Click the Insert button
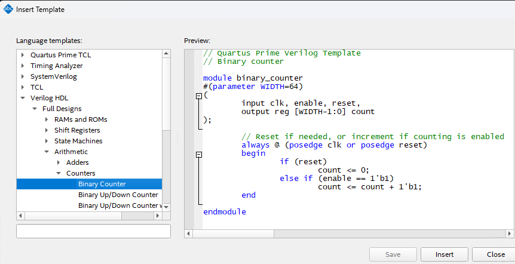The image size is (515, 264). [x=444, y=254]
